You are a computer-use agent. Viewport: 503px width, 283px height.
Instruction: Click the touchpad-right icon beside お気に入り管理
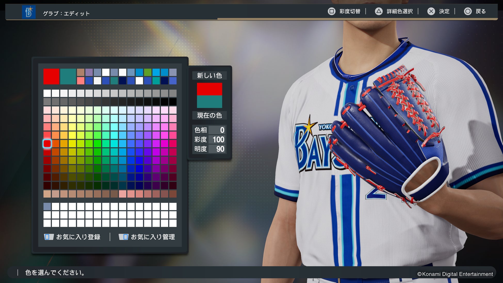[x=123, y=237]
